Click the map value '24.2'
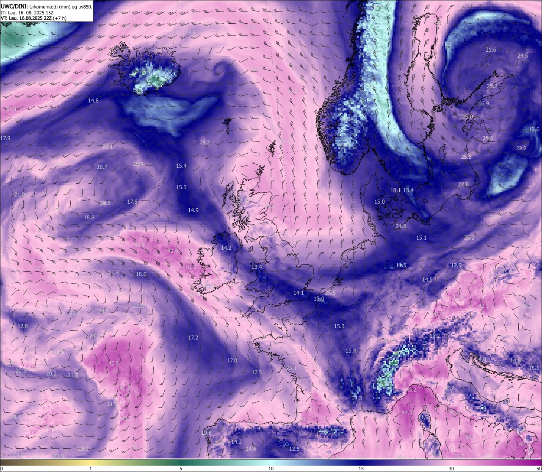Image resolution: width=542 pixels, height=472 pixels. [205, 142]
